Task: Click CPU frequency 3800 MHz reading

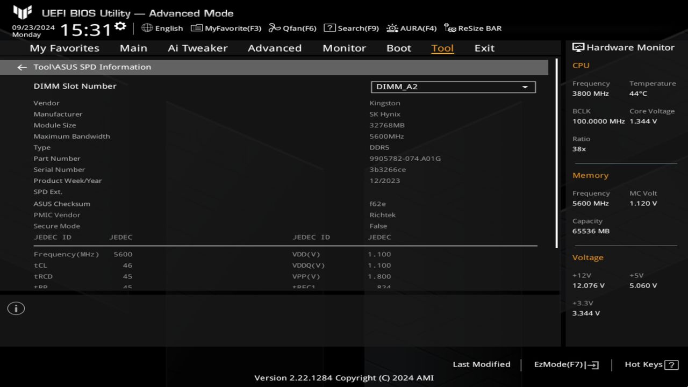Action: [591, 94]
